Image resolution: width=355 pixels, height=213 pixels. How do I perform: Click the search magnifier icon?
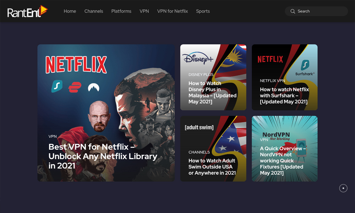pyautogui.click(x=293, y=11)
